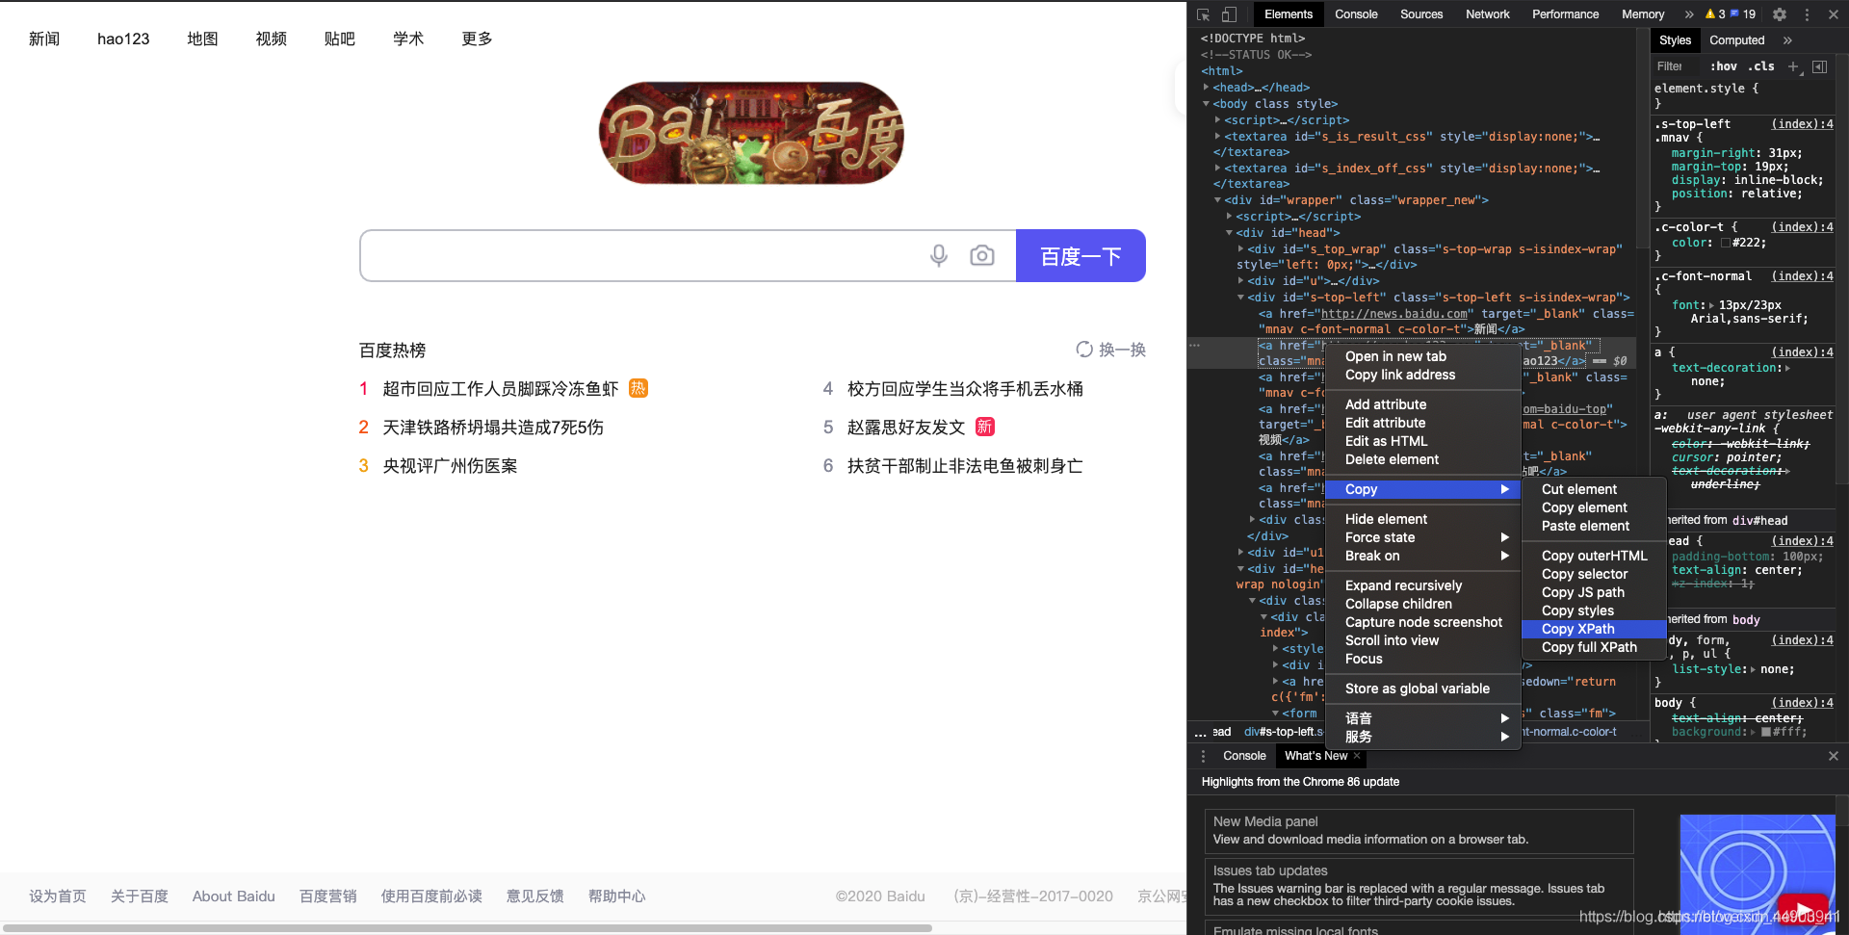Screen dimensions: 1849x935
Task: Switch to the Network tab
Action: pos(1487,14)
